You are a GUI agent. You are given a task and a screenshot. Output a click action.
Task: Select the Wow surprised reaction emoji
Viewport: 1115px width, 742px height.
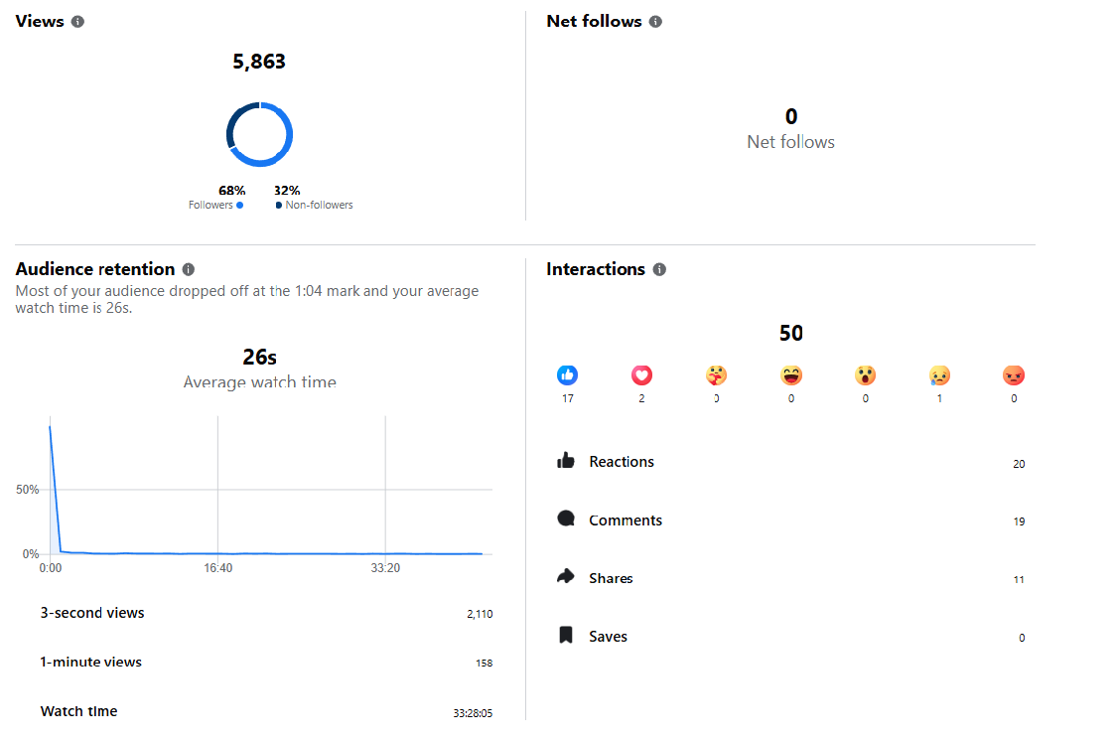pyautogui.click(x=865, y=375)
